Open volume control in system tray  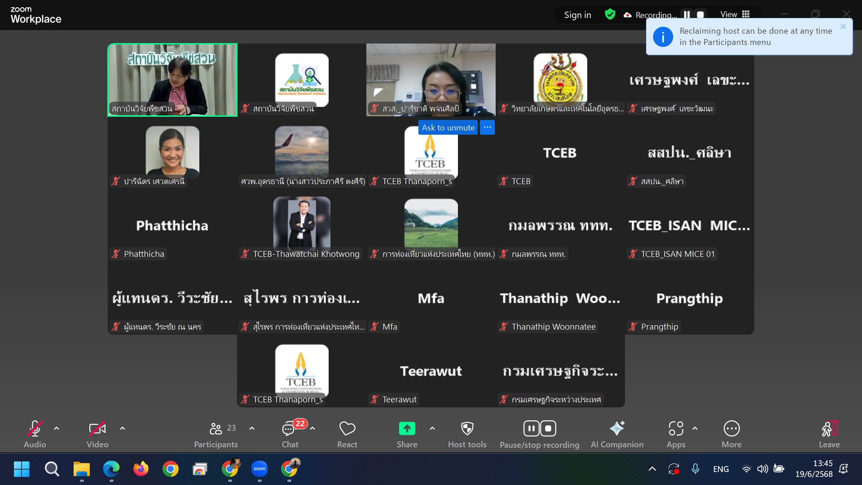[x=762, y=469]
